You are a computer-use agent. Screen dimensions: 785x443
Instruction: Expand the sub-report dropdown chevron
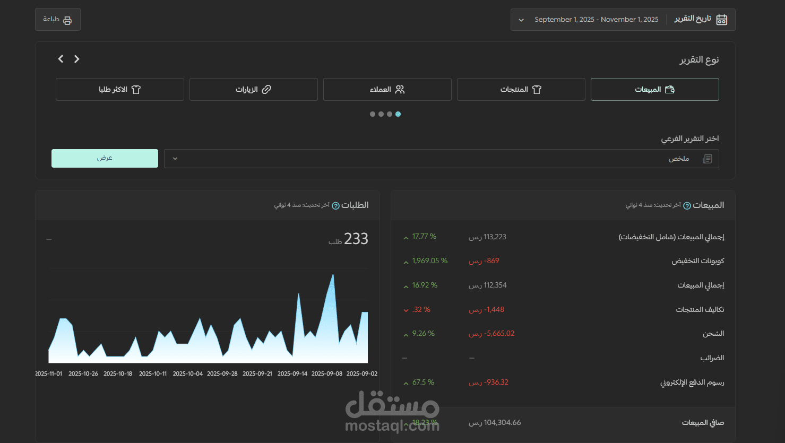[x=175, y=159]
